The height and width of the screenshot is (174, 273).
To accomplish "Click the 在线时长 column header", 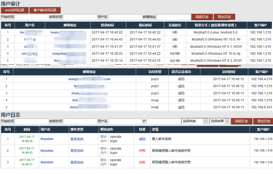I will point(175,25).
